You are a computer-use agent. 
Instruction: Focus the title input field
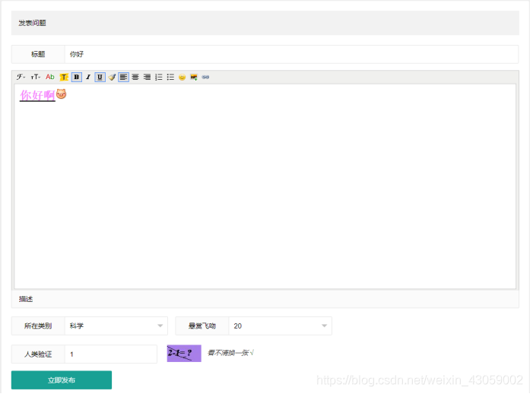coord(291,54)
